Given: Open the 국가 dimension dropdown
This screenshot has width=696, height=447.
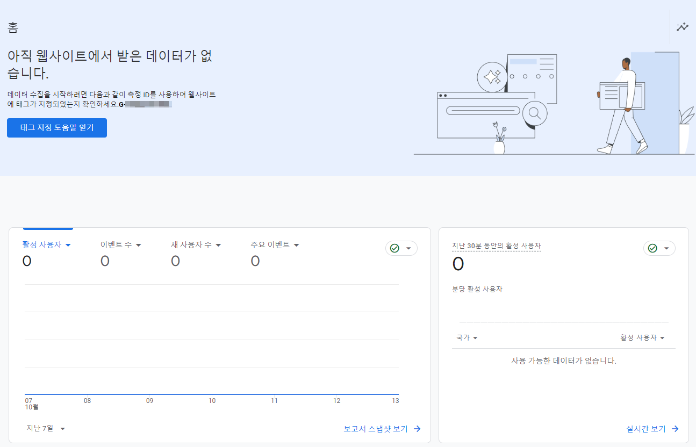Looking at the screenshot, I should (x=467, y=337).
